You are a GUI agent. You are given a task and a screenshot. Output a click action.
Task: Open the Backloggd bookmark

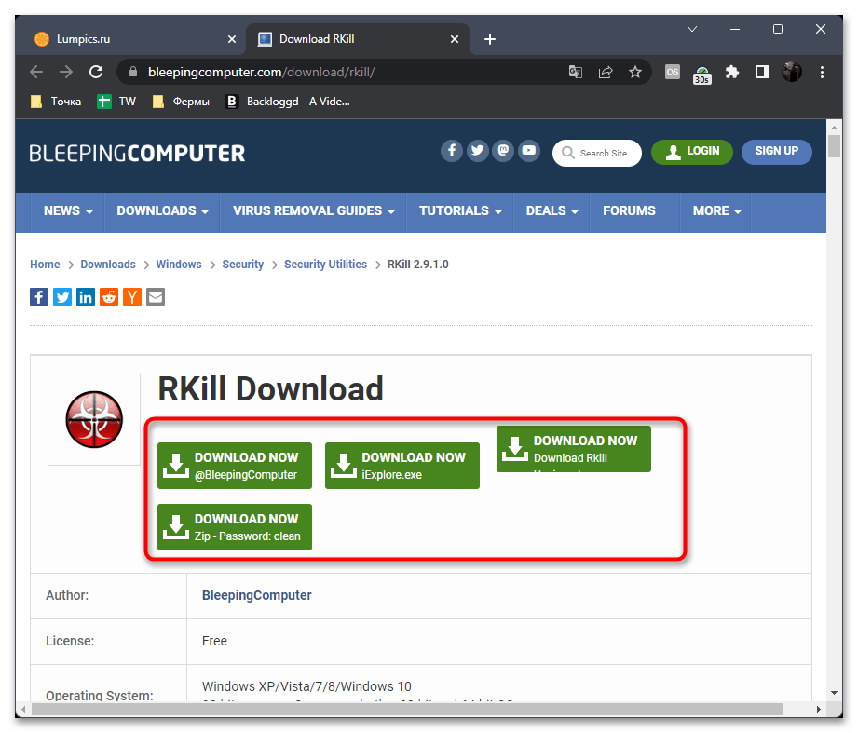(x=288, y=102)
